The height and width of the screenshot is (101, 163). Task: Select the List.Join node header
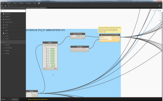pyautogui.click(x=32, y=91)
